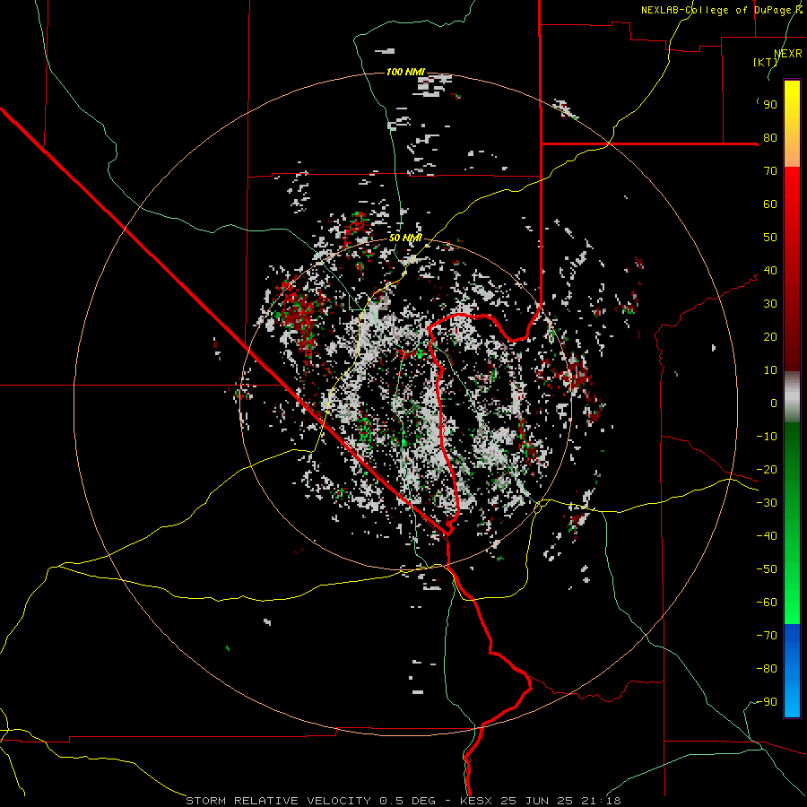This screenshot has height=807, width=807.
Task: Click the 90 value on the velocity scale
Action: [x=770, y=105]
